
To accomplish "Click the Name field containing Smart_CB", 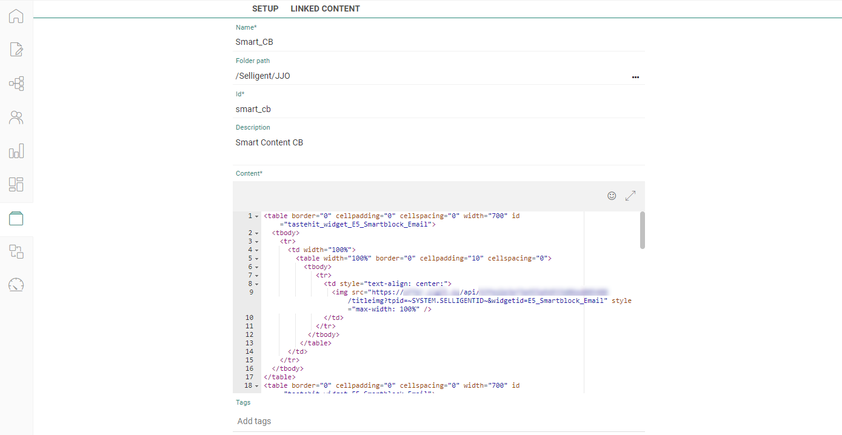I will 438,42.
